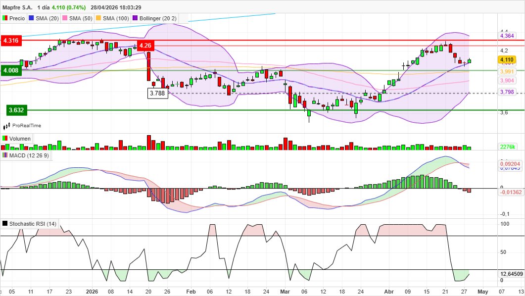The image size is (525, 296).
Task: Click the 2276k volume value tag
Action: pyautogui.click(x=508, y=147)
